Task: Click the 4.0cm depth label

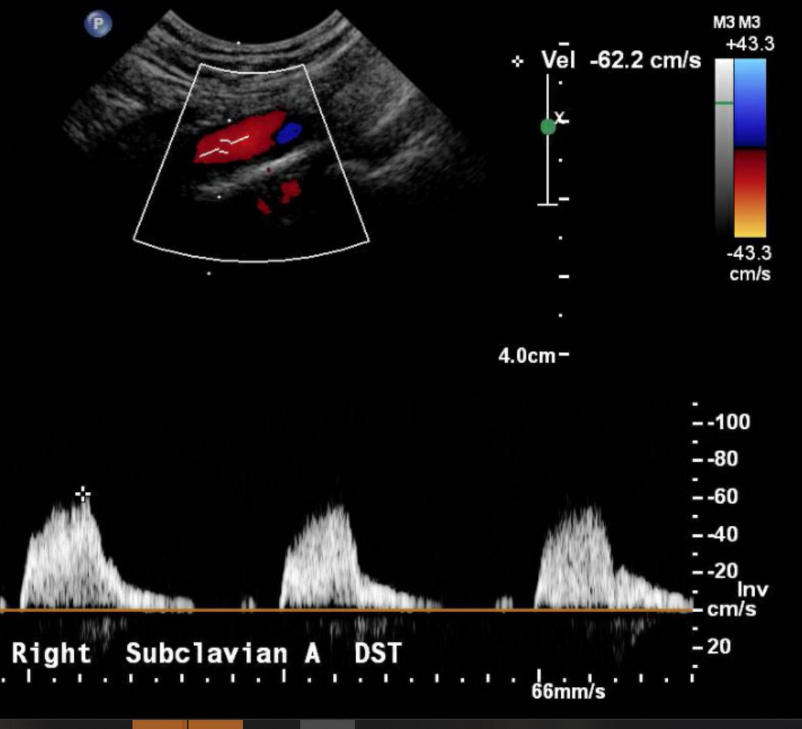Action: (527, 356)
